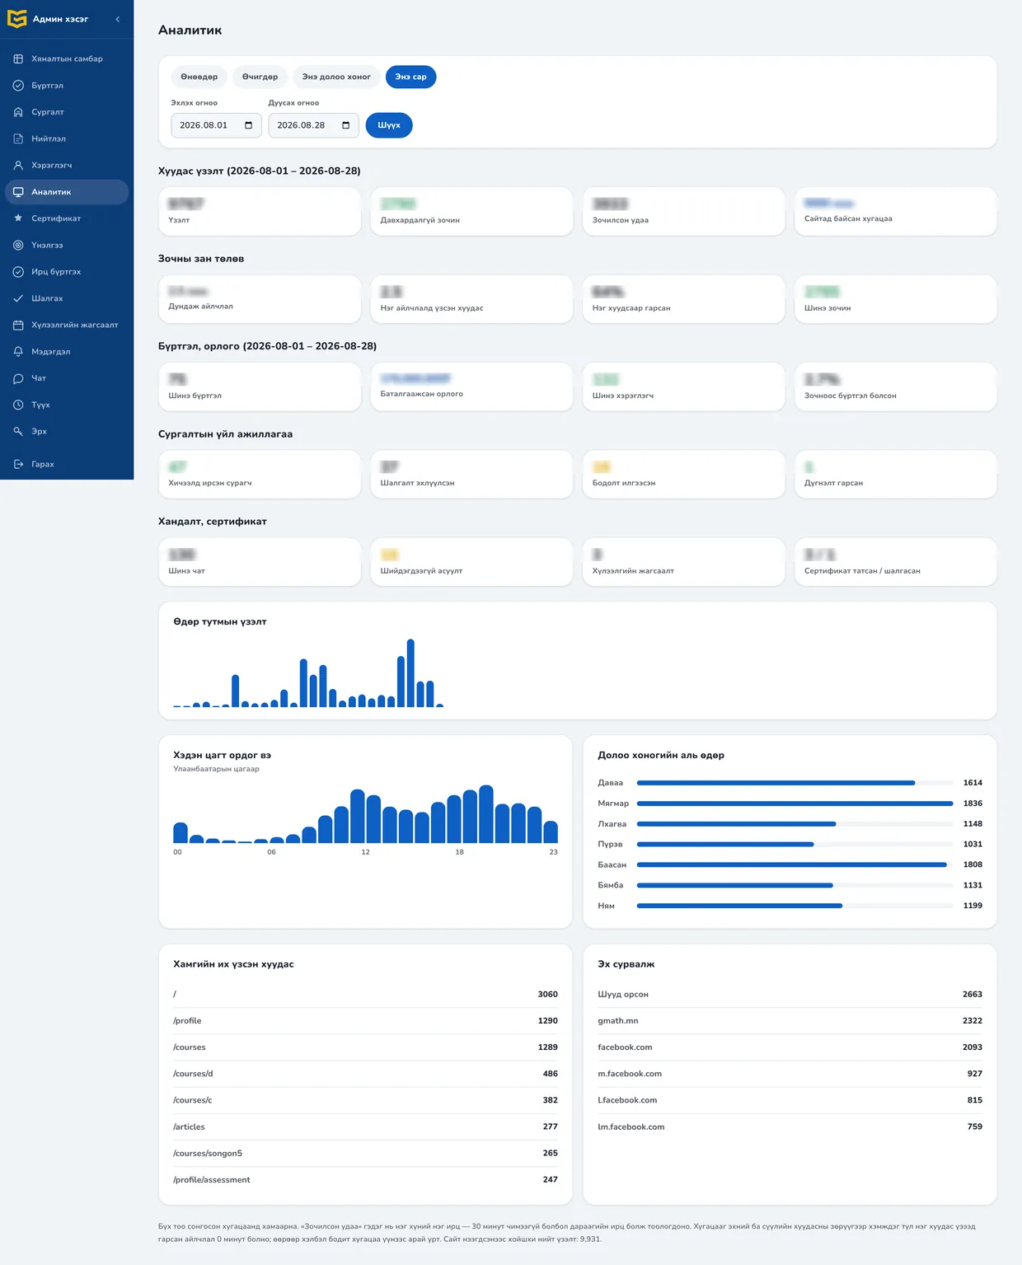Image resolution: width=1022 pixels, height=1265 pixels.
Task: Click the Нийтлэл document icon
Action: click(18, 138)
